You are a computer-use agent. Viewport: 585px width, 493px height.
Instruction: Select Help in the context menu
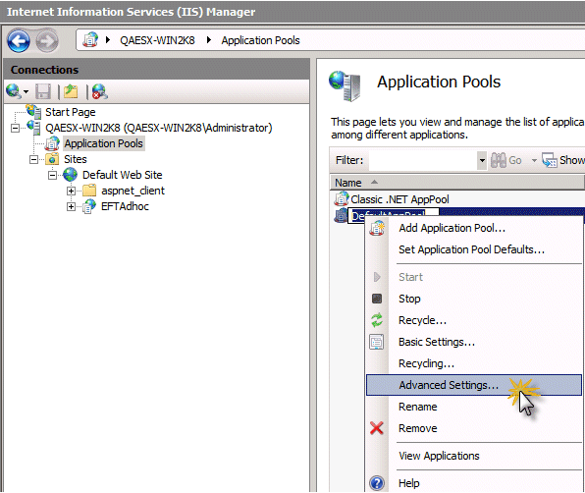coord(474,483)
